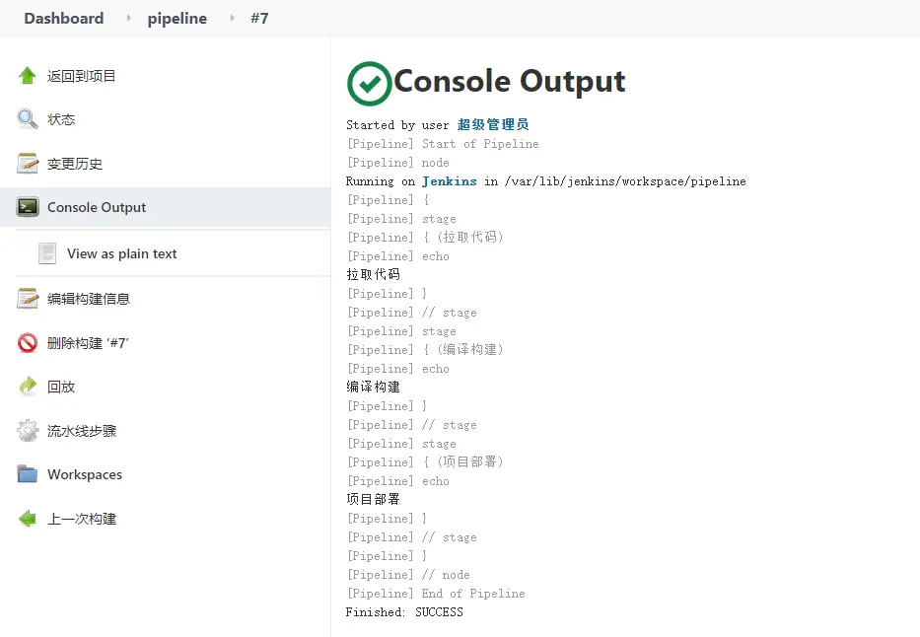The image size is (920, 637).
Task: Open the Jenkins node link in console log
Action: (449, 181)
